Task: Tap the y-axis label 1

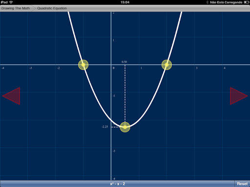Action: (113, 40)
